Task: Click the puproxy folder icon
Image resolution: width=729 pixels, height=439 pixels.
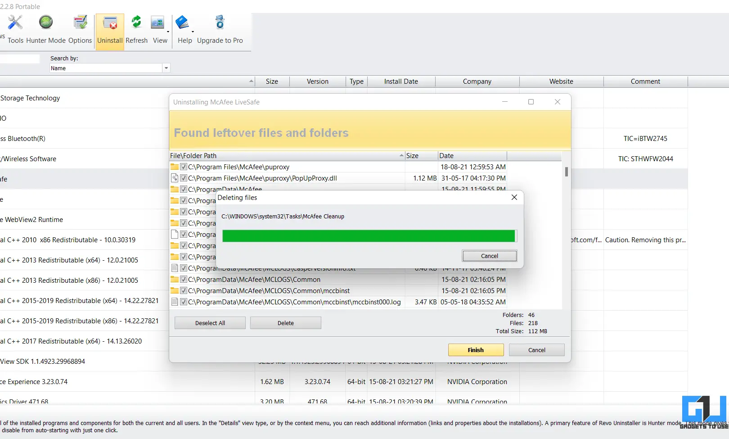Action: (175, 167)
